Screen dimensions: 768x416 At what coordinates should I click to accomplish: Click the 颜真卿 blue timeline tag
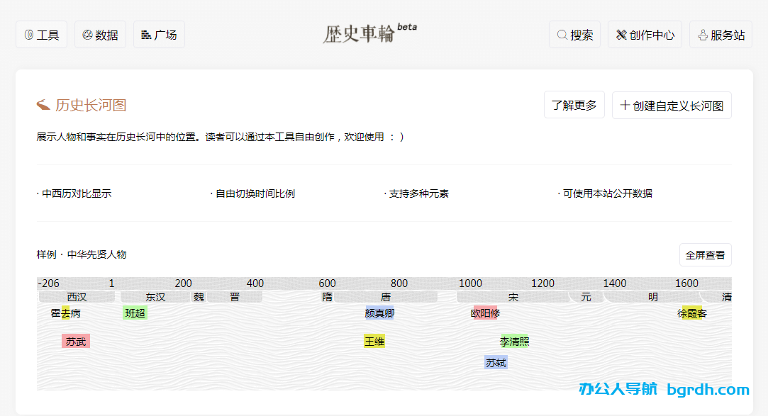click(x=379, y=313)
